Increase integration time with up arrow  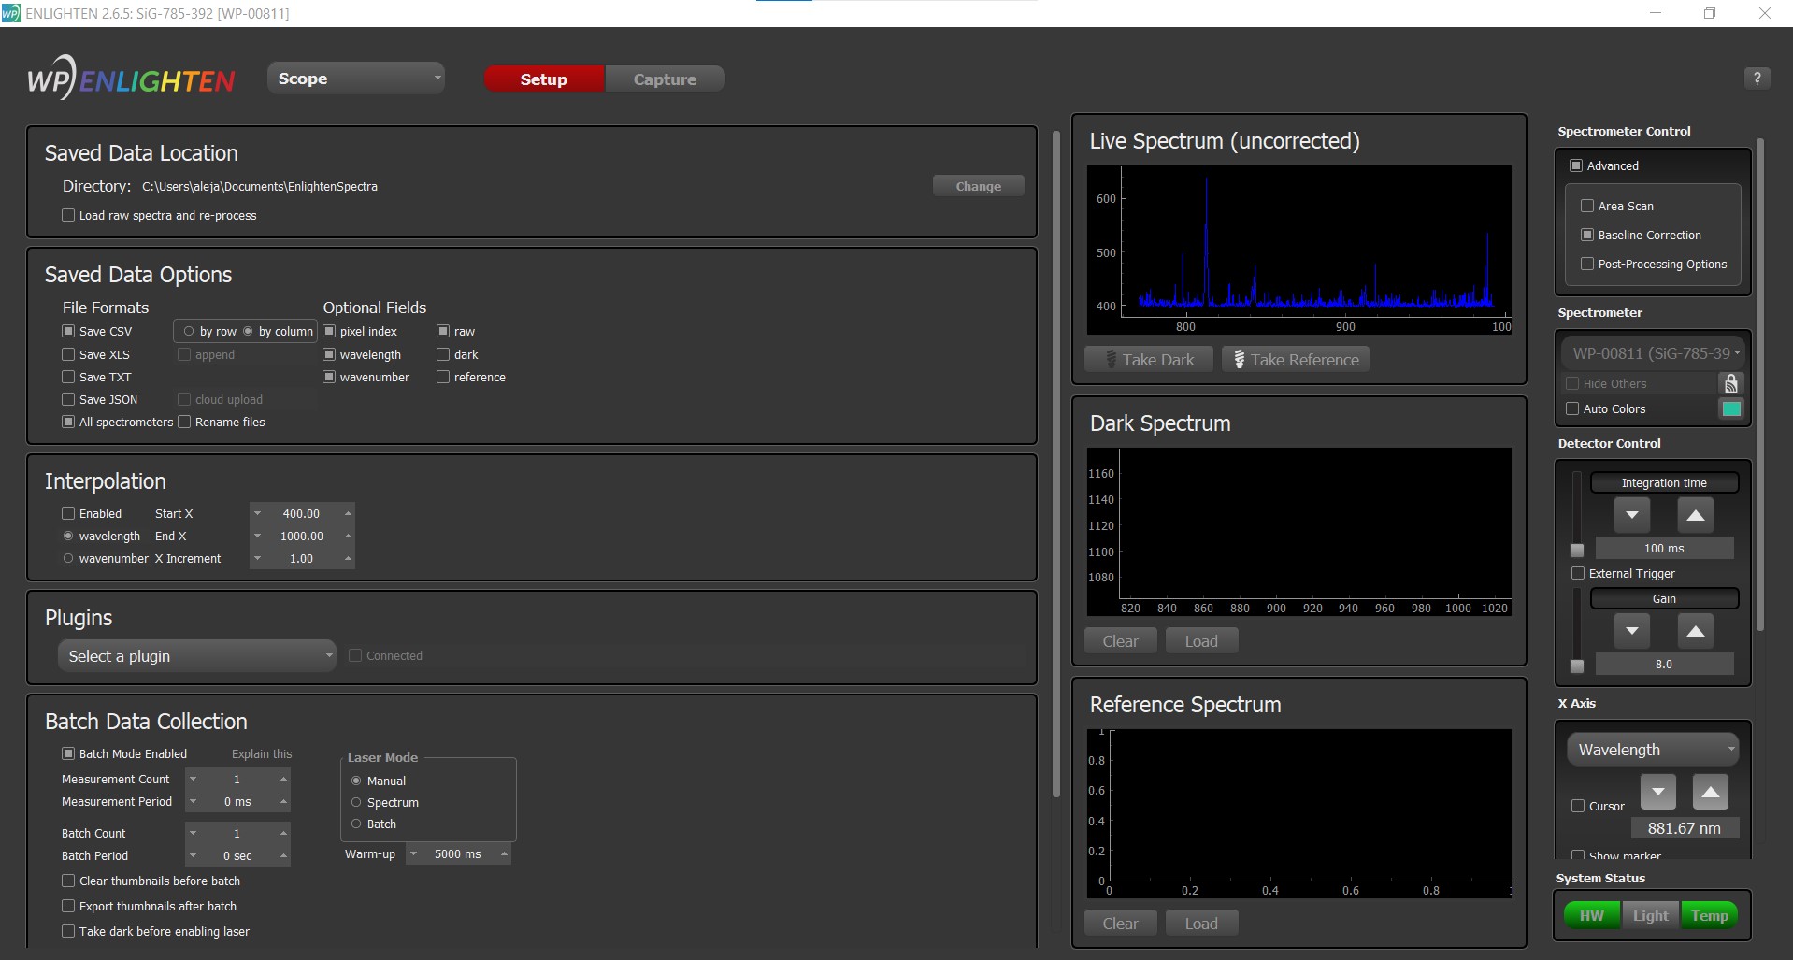[x=1695, y=515]
